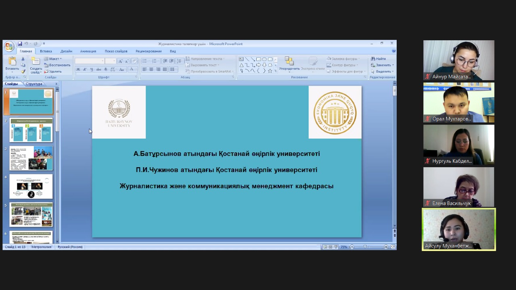Undo the last action in quick access toolbar
The height and width of the screenshot is (290, 516).
(x=26, y=43)
